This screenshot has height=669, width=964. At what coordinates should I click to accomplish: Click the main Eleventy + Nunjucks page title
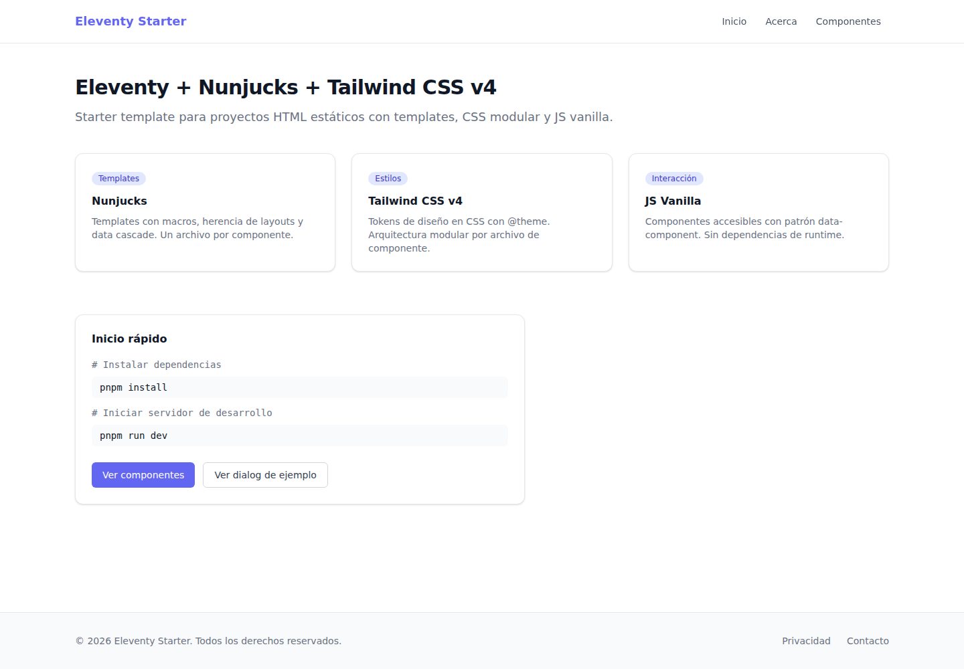tap(286, 87)
